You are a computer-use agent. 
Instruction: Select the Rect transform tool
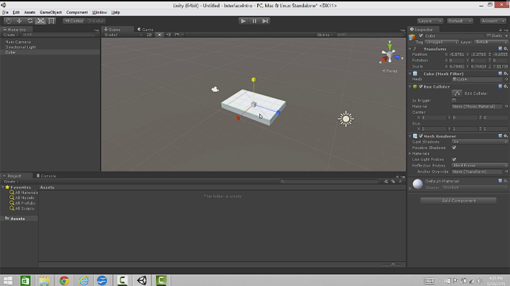[x=52, y=20]
